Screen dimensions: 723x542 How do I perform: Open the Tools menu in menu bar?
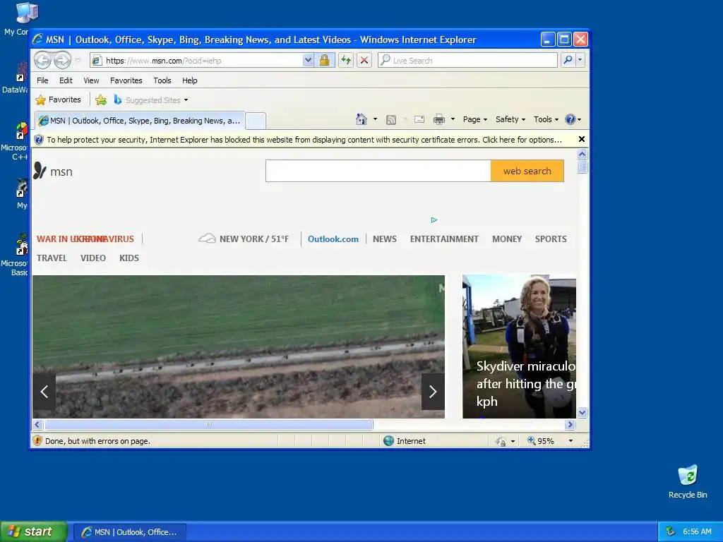coord(162,80)
